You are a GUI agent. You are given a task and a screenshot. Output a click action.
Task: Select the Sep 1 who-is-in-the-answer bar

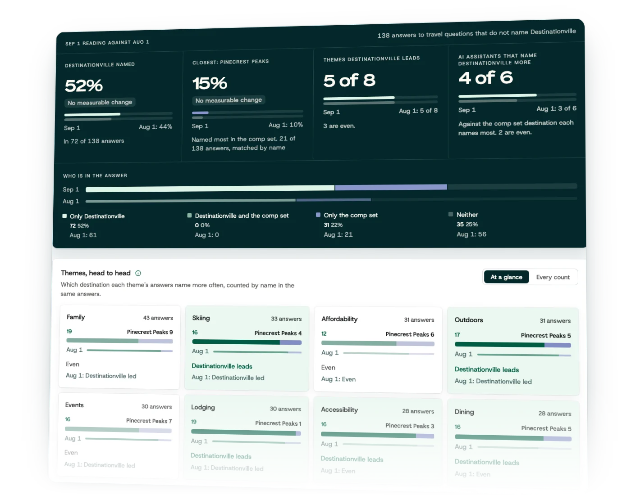[x=331, y=188]
